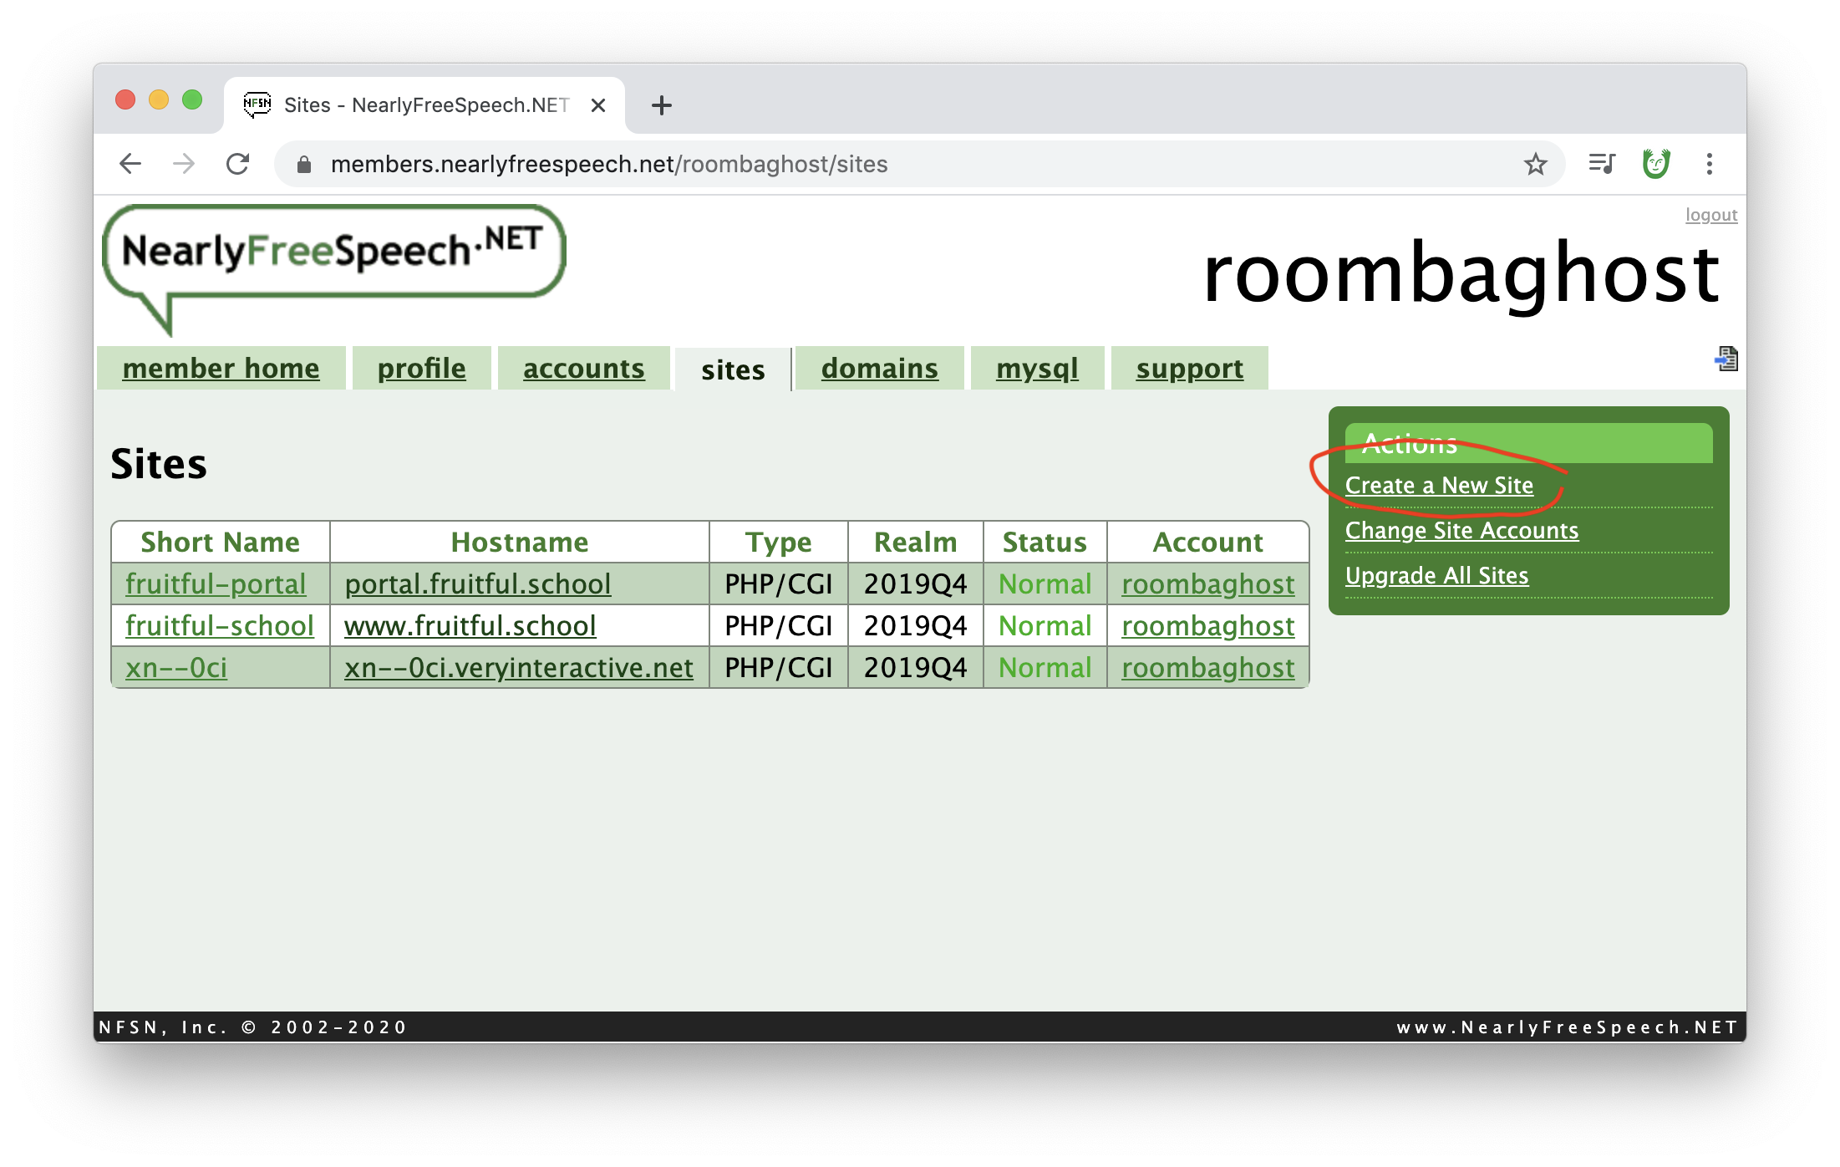Click the document icon below logout
The width and height of the screenshot is (1840, 1167).
coord(1726,359)
